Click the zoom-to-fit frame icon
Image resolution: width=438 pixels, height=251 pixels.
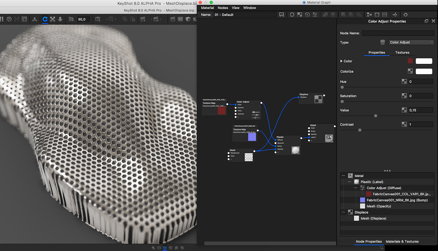pyautogui.click(x=377, y=14)
